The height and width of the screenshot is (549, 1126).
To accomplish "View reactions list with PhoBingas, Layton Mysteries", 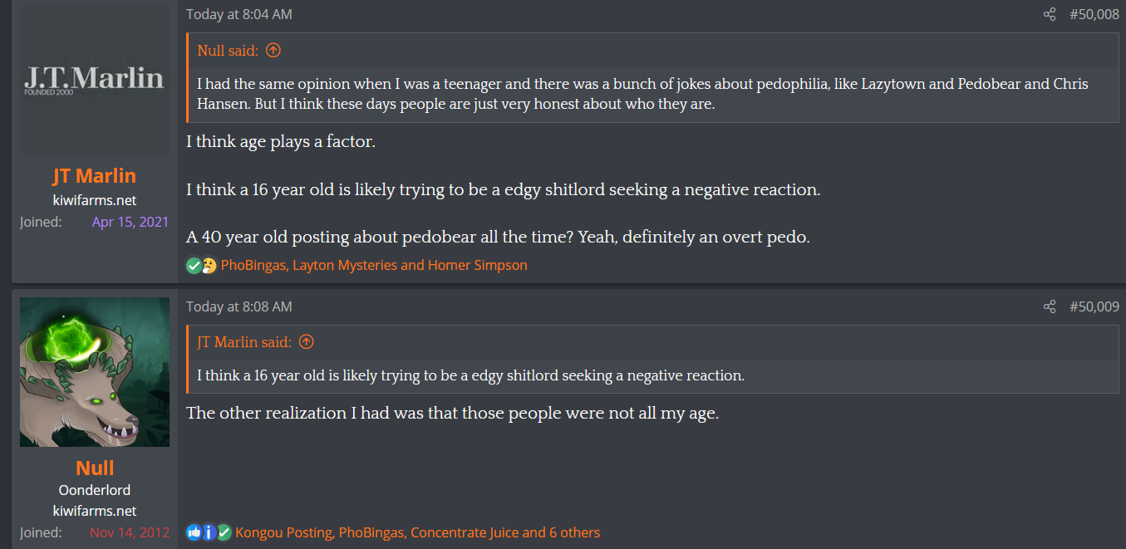I will pos(374,266).
